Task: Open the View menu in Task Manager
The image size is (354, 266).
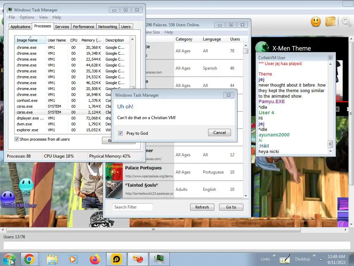Action: coord(43,17)
